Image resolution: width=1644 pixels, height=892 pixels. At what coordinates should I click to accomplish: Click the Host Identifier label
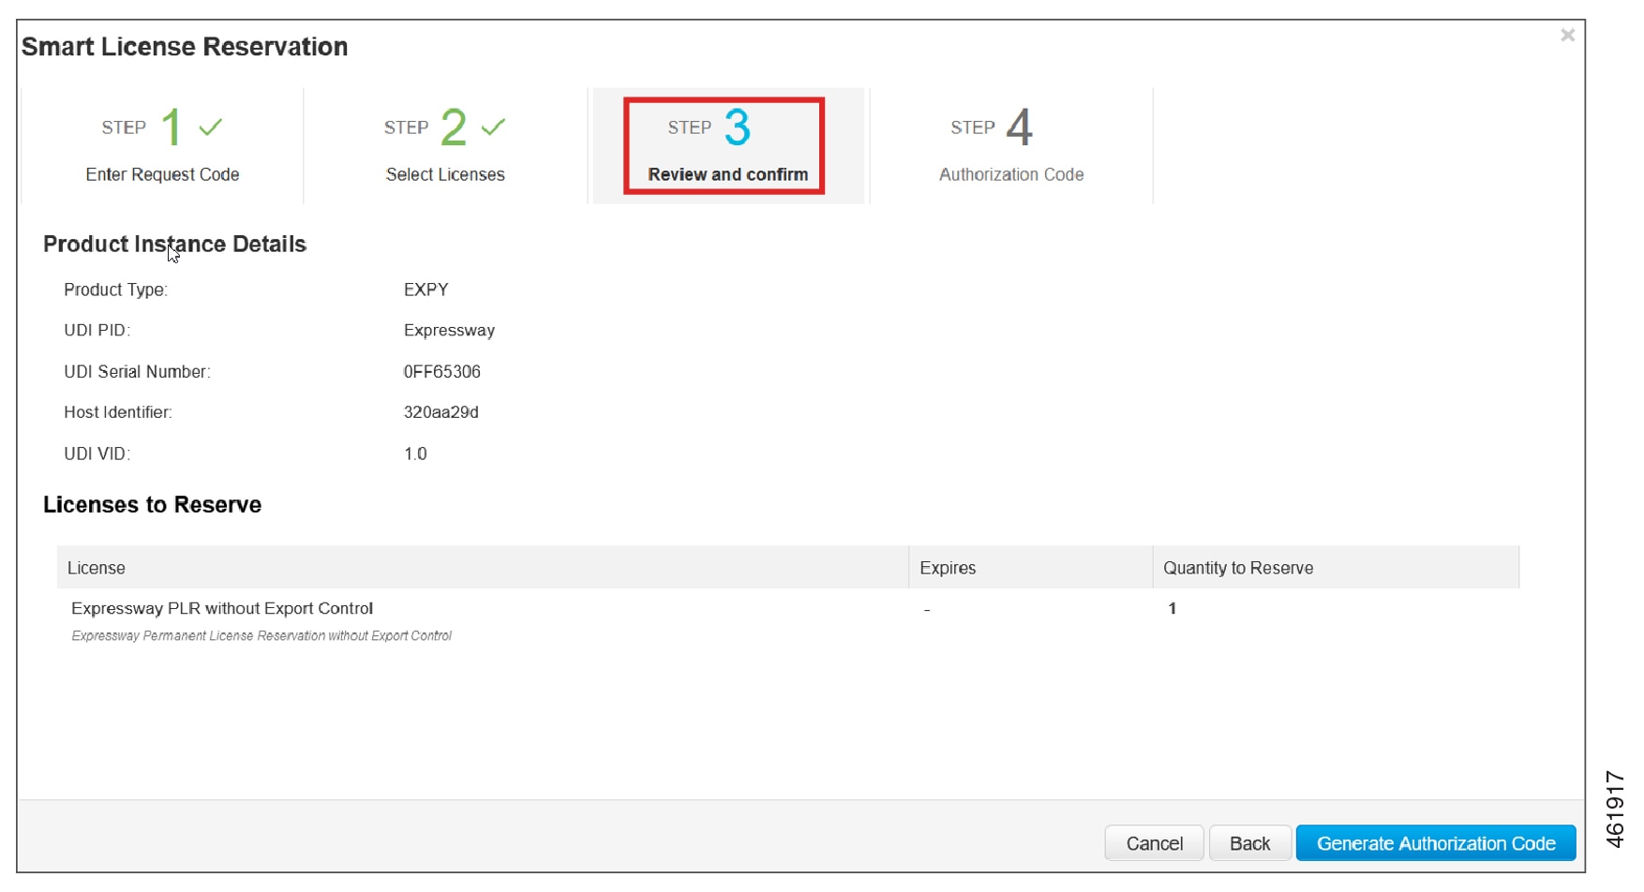point(118,412)
